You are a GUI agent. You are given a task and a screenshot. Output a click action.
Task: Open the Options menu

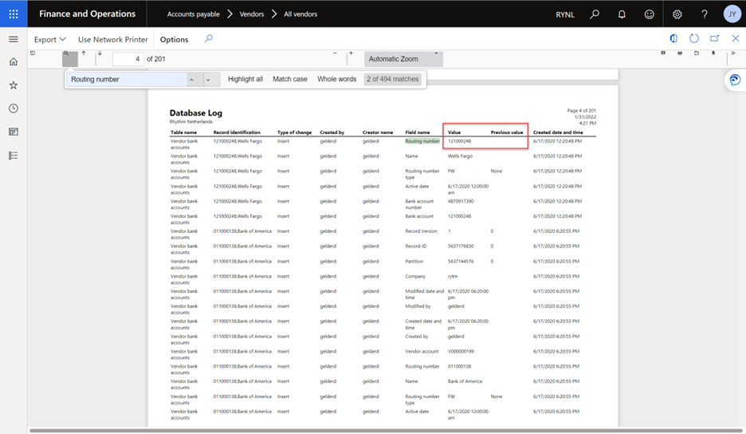[x=174, y=40]
